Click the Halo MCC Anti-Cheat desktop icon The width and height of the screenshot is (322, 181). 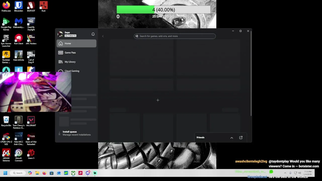[x=18, y=139]
